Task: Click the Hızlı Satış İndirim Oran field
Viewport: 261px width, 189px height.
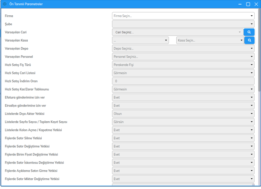Action: [183, 81]
